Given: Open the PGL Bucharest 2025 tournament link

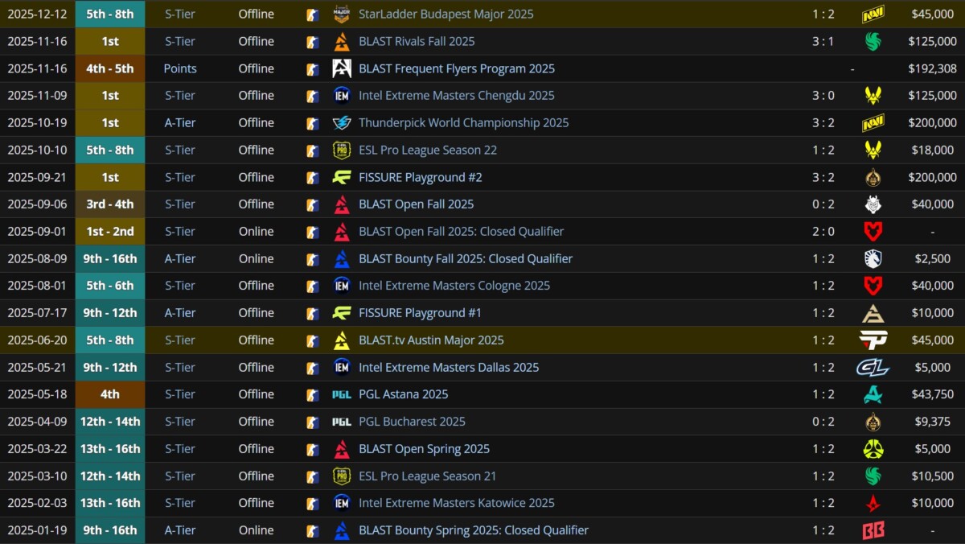Looking at the screenshot, I should pos(412,422).
